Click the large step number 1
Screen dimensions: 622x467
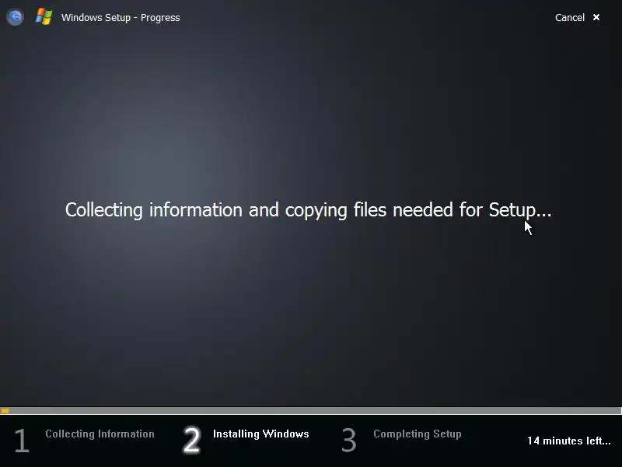[22, 440]
